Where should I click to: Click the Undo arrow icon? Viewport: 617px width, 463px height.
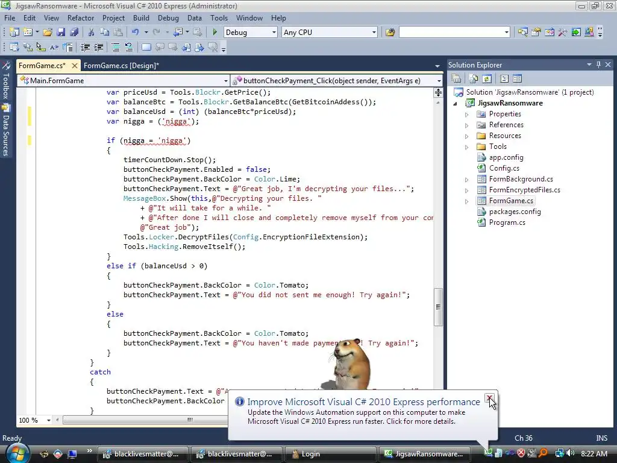click(x=136, y=33)
